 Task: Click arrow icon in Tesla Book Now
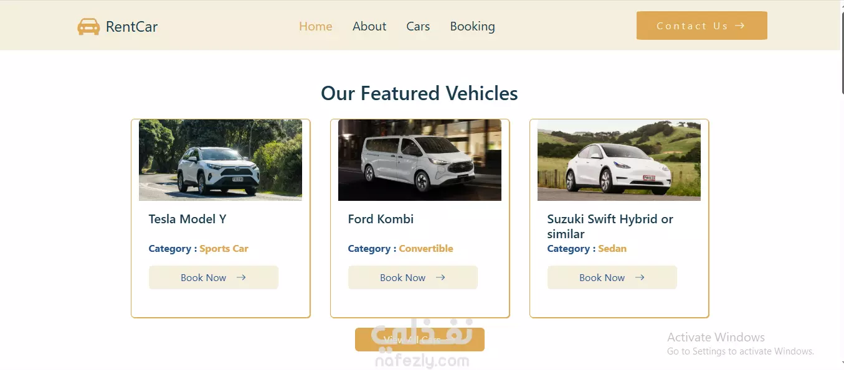(x=241, y=277)
